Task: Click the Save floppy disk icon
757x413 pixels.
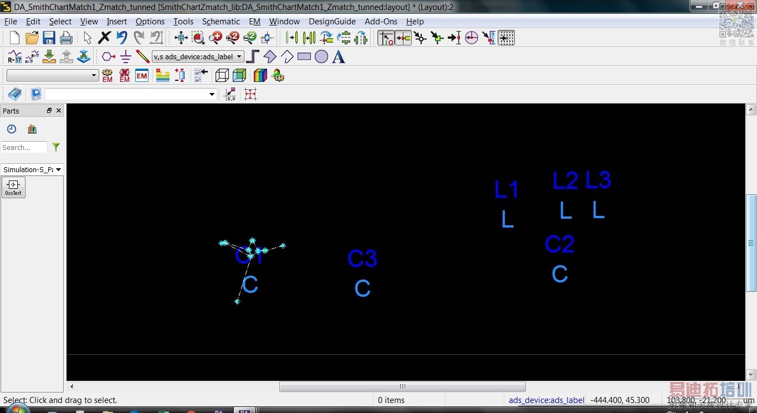Action: coord(49,38)
